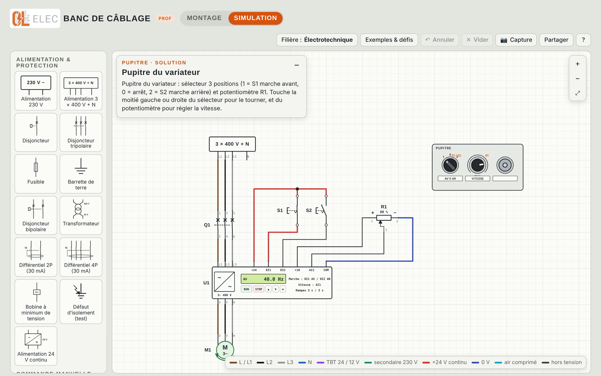The height and width of the screenshot is (376, 601).
Task: Collapse the Pupitre du variateur solution panel
Action: point(297,65)
